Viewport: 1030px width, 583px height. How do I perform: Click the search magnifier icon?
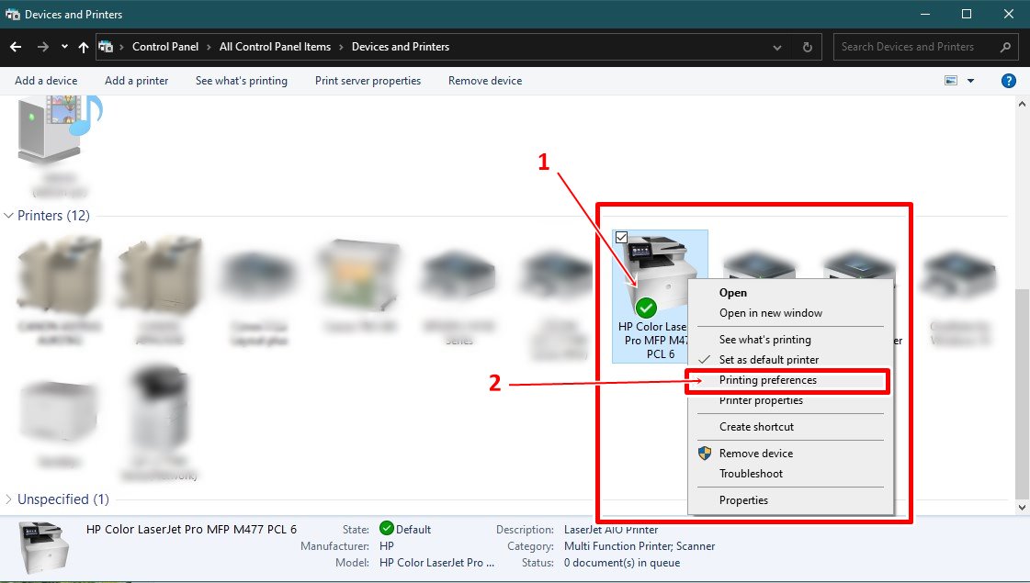point(1005,47)
